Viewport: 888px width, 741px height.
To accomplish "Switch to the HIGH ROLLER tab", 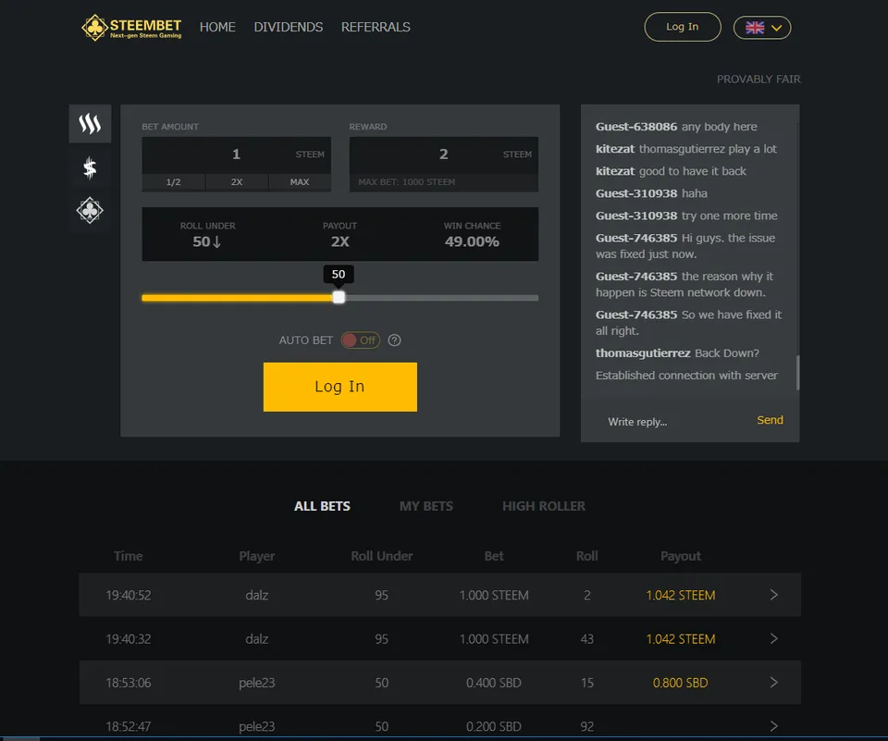I will [544, 506].
